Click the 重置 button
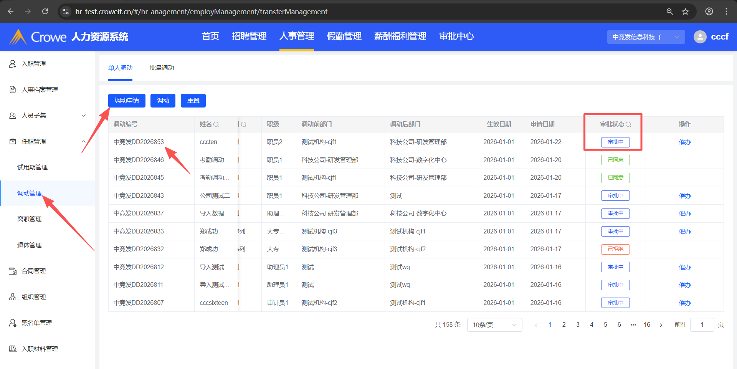The height and width of the screenshot is (369, 737). (193, 101)
